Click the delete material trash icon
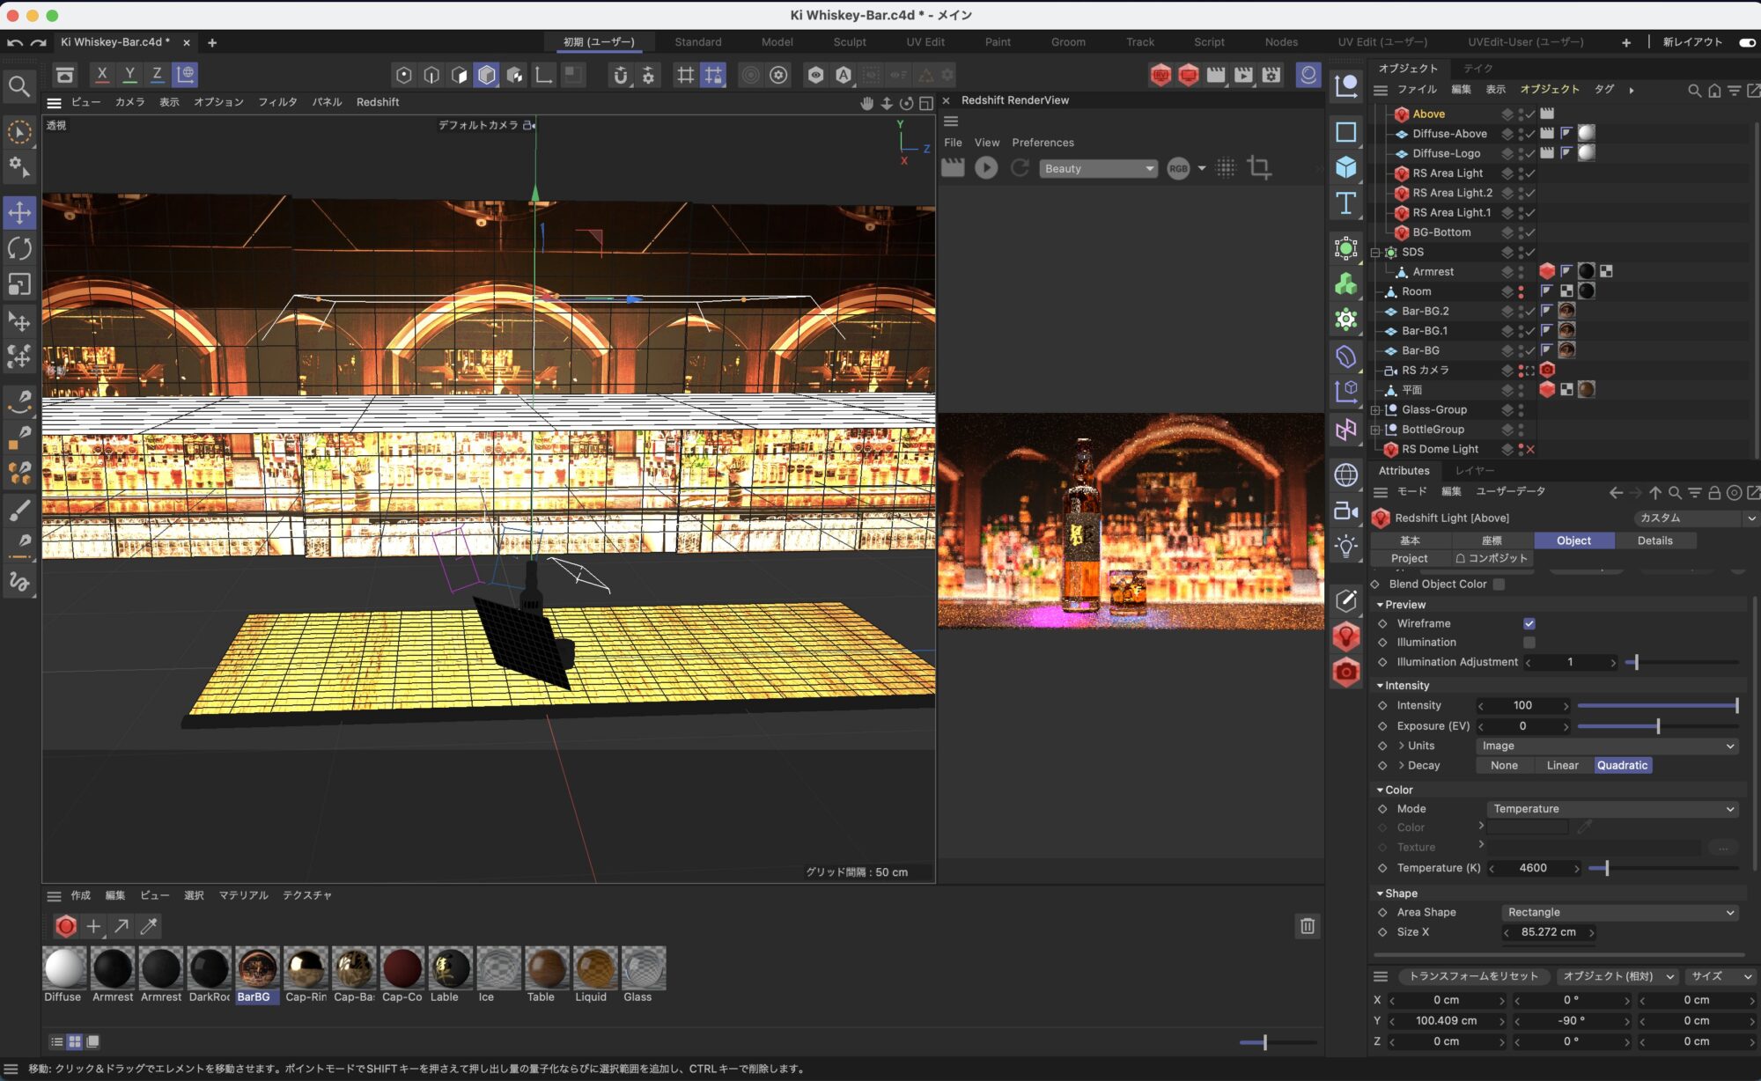Screen dimensions: 1761x1081 coord(1308,925)
